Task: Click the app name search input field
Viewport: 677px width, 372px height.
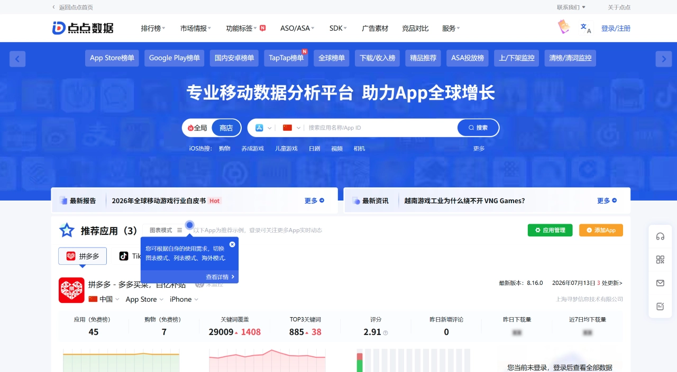Action: point(381,128)
